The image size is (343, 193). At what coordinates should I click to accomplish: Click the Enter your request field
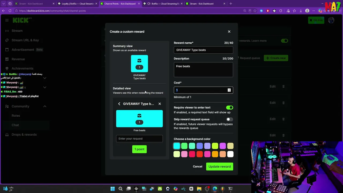pyautogui.click(x=139, y=139)
